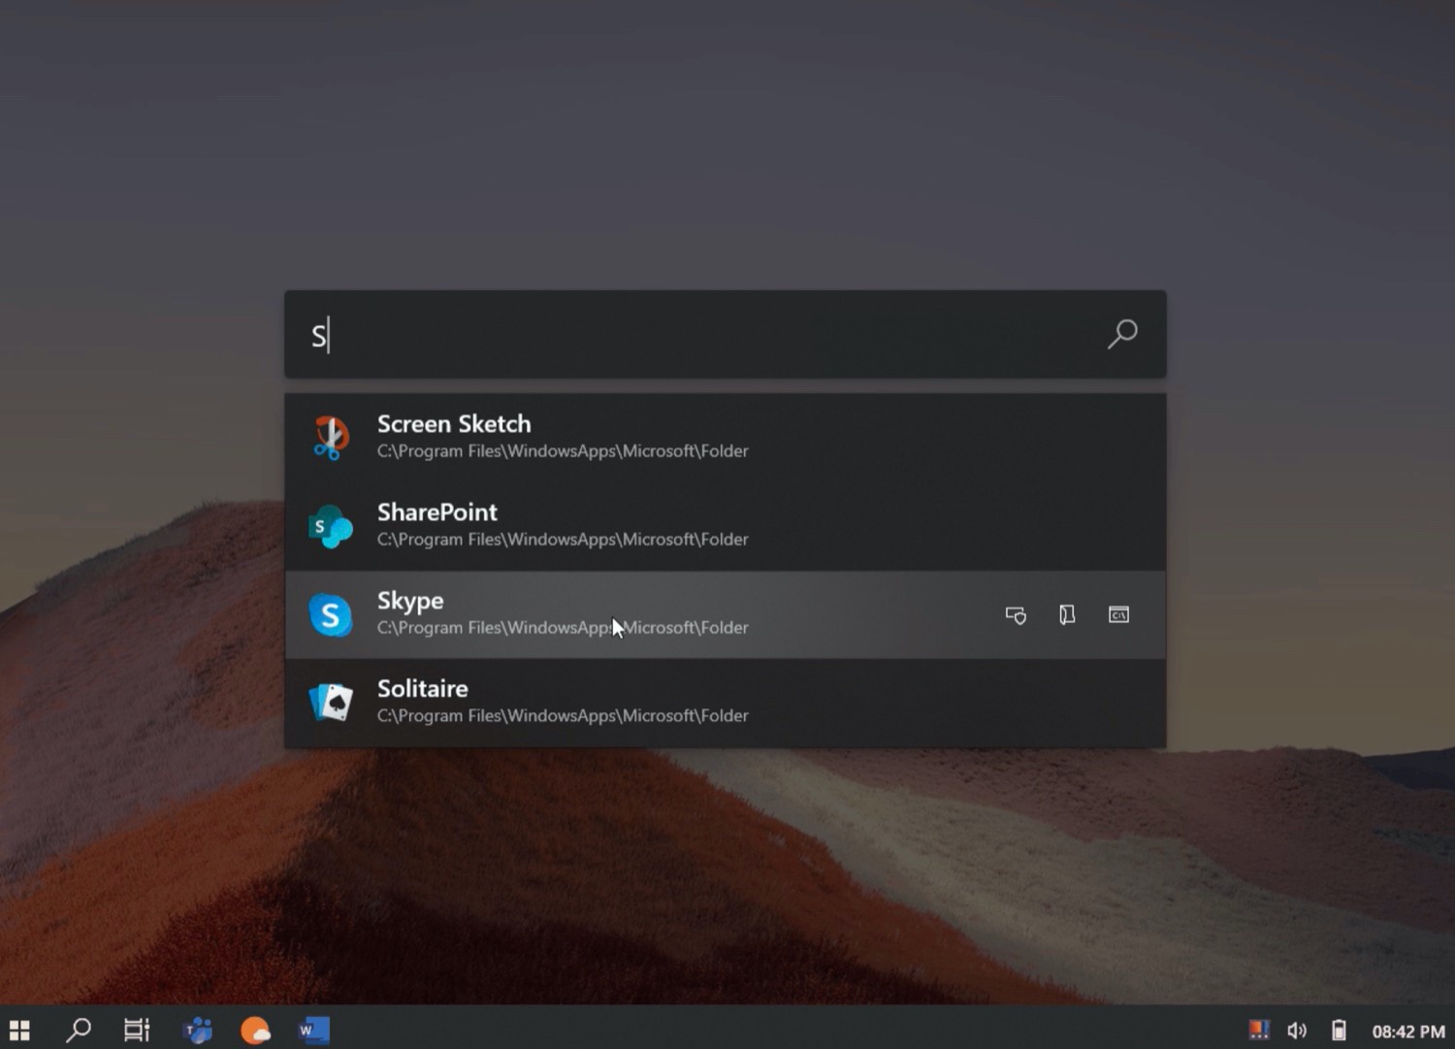Run Skype as administrator via shield icon

point(1016,615)
